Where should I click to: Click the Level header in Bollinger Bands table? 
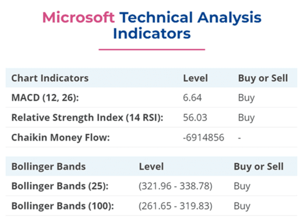[152, 166]
